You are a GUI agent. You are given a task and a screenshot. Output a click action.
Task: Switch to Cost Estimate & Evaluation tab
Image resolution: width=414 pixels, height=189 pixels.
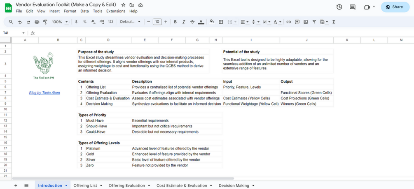tap(182, 186)
